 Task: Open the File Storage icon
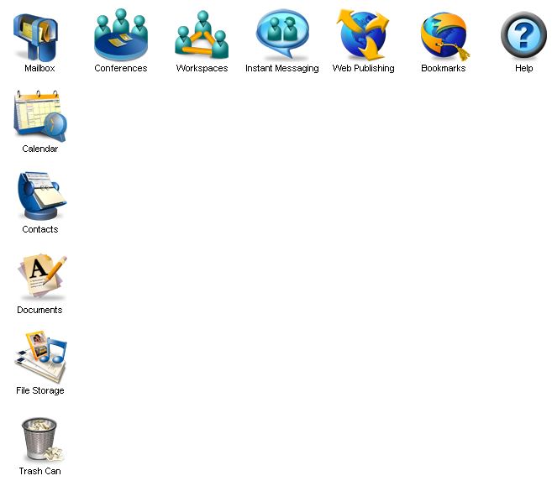point(40,357)
